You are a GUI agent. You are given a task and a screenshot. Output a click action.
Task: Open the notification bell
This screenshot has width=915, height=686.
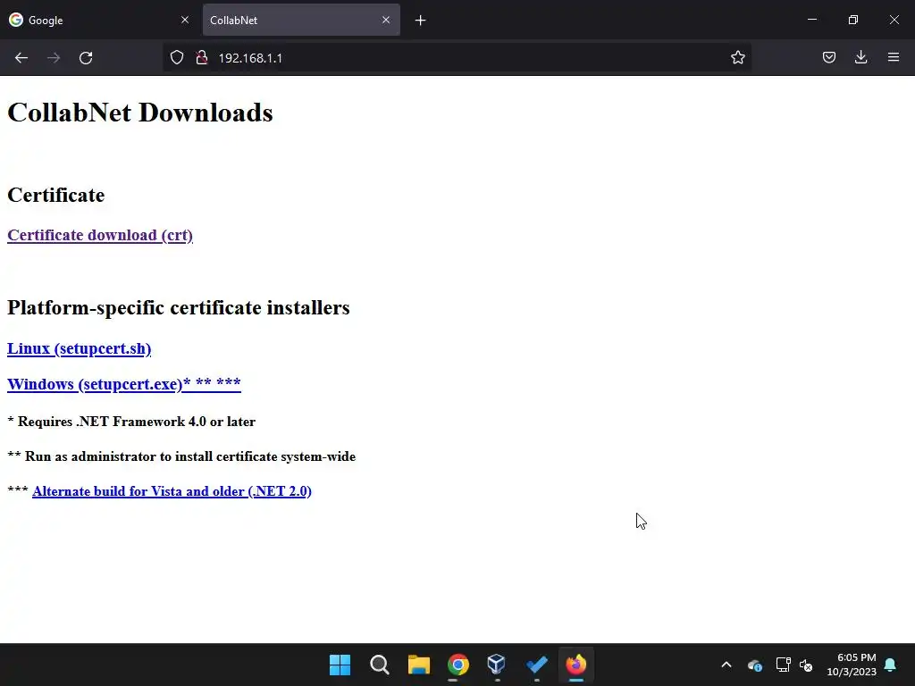[x=891, y=665]
